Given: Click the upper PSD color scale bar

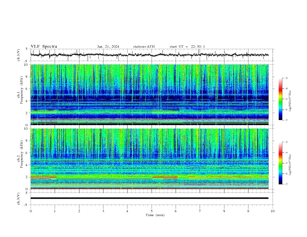Looking at the screenshot, I should coord(280,99).
